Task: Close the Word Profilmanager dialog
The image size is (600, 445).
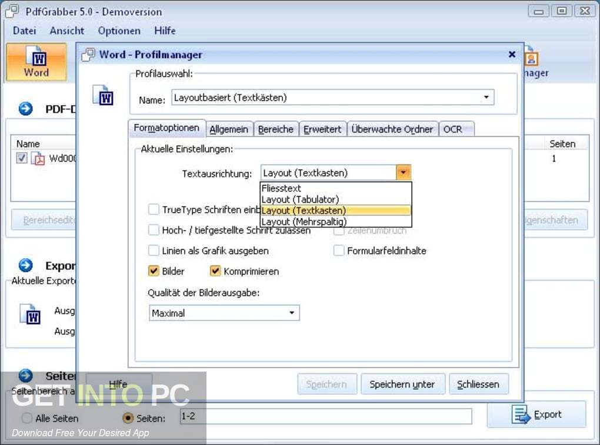Action: [512, 54]
